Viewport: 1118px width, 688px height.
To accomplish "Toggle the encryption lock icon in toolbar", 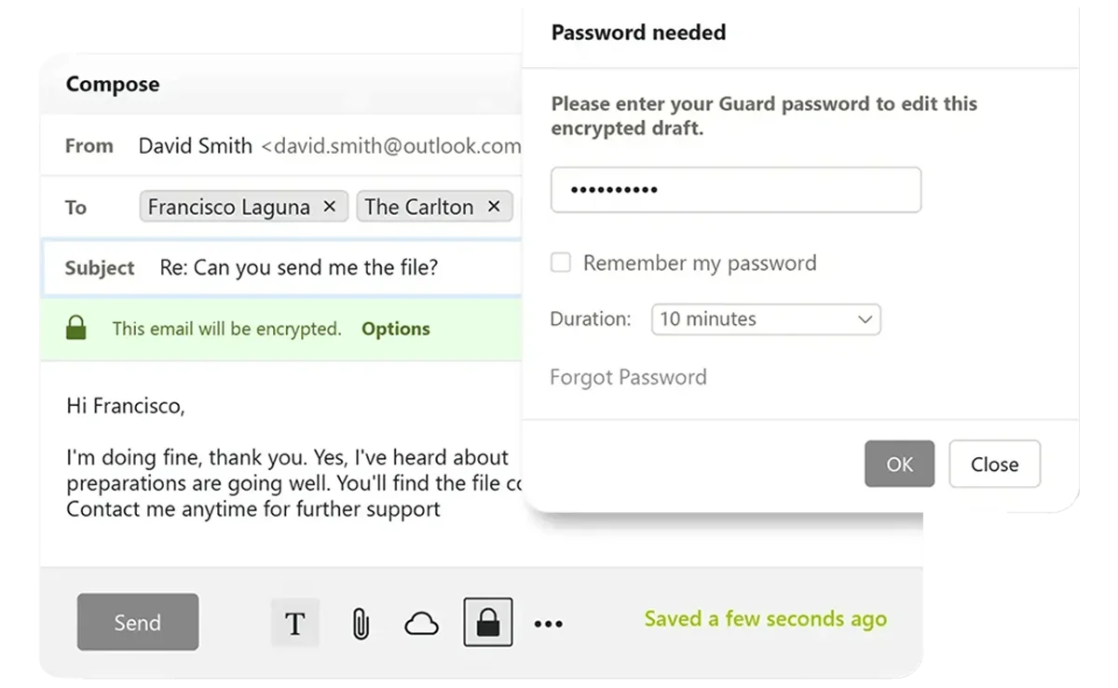I will click(488, 623).
